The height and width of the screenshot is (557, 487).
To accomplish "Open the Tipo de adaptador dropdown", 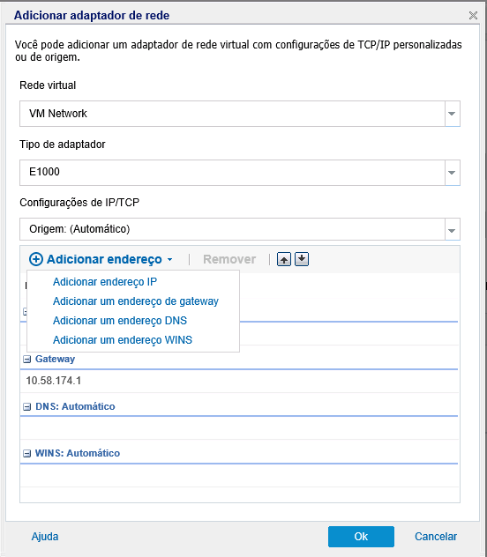I will (453, 173).
